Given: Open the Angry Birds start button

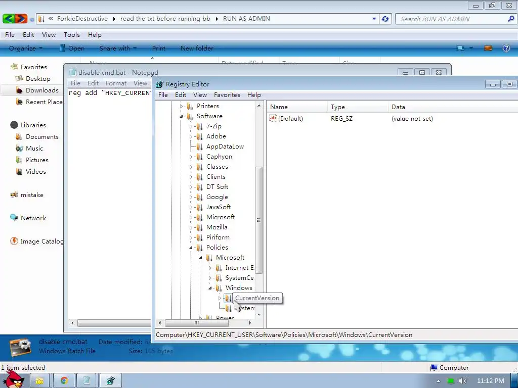Looking at the screenshot, I should pos(15,379).
